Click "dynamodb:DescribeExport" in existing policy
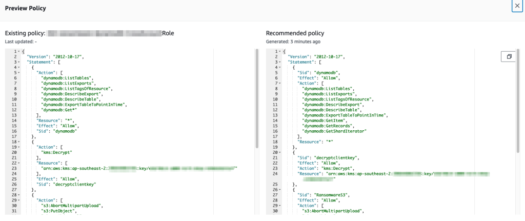 pyautogui.click(x=71, y=94)
